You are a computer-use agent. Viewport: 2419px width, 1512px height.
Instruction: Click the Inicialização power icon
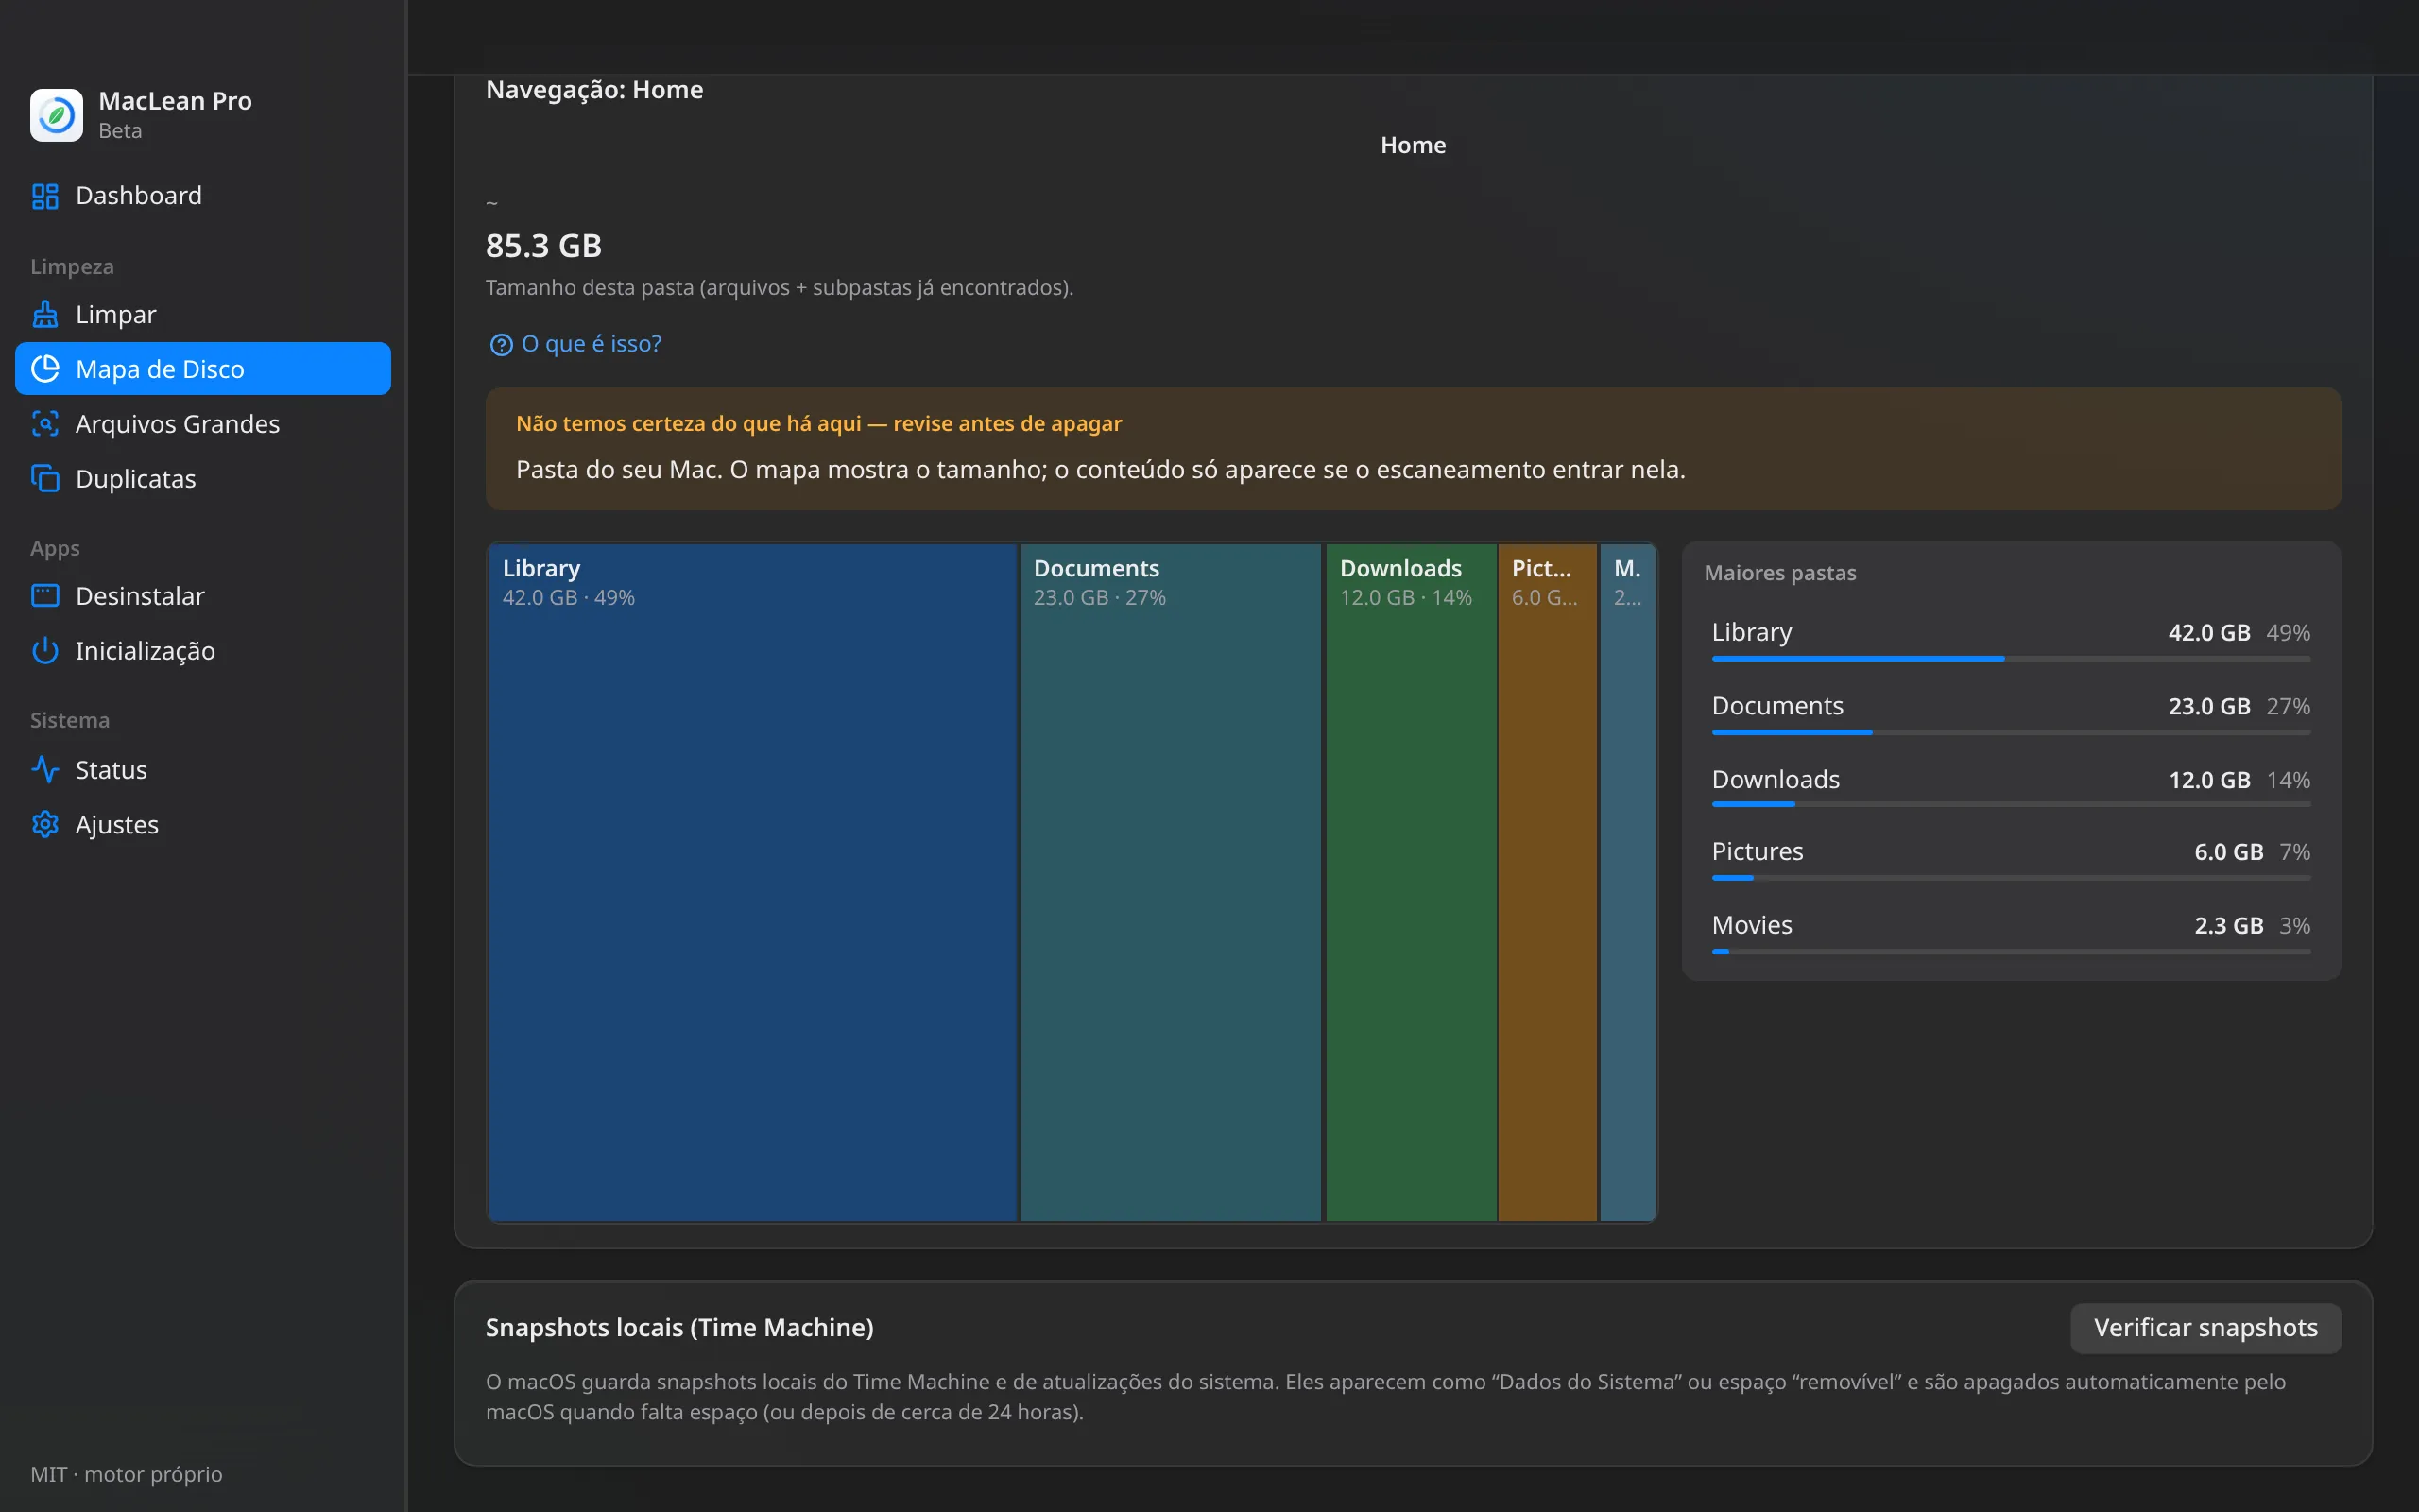[x=45, y=651]
